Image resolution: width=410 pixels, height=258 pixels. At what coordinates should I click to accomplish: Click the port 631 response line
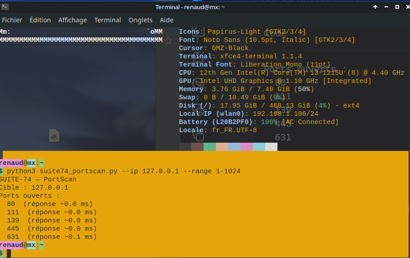click(52, 237)
